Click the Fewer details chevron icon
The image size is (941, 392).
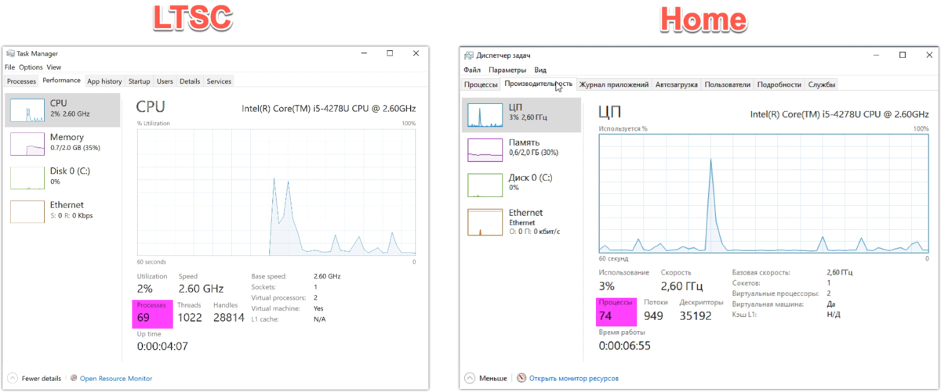(12, 378)
